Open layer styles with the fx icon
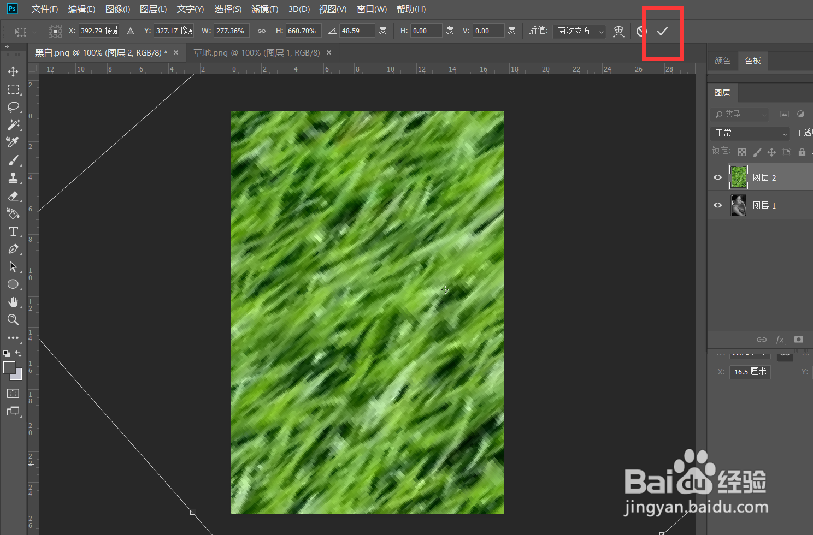 780,339
